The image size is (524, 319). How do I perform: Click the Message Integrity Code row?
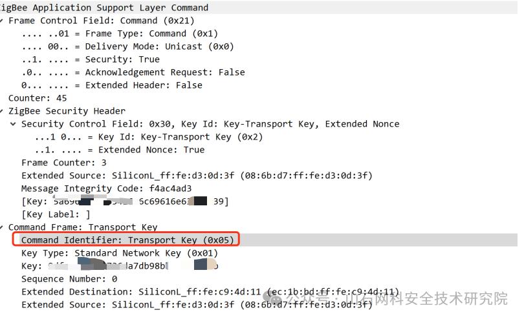tap(107, 189)
